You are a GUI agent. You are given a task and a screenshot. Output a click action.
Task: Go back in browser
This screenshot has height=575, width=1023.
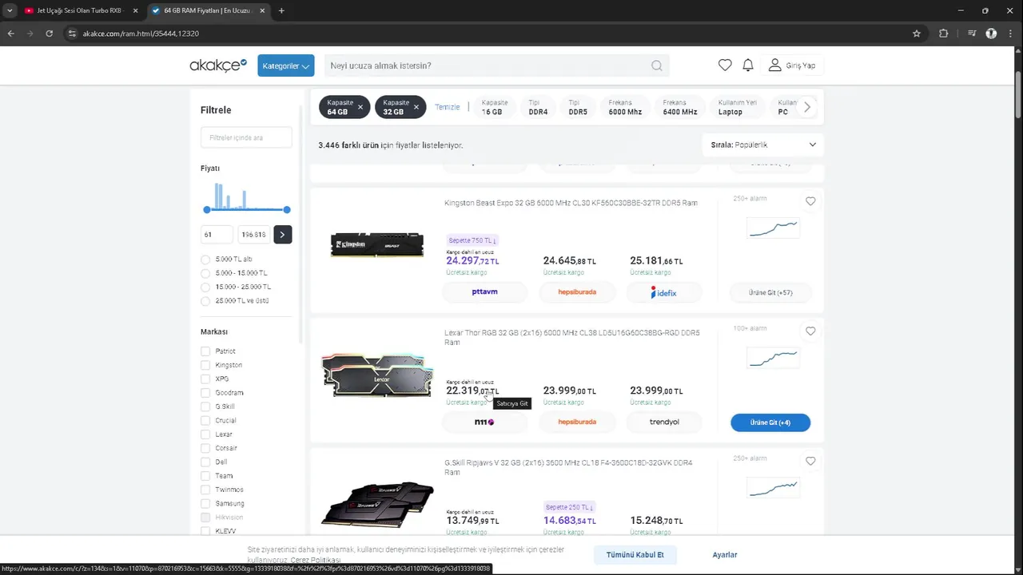tap(10, 34)
